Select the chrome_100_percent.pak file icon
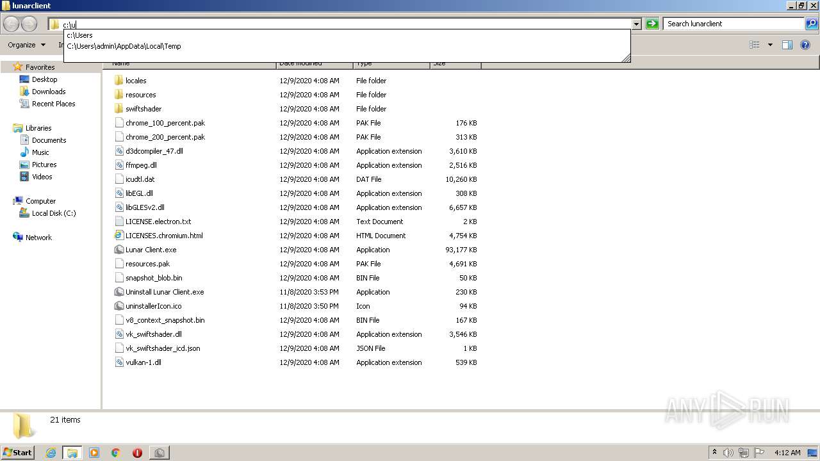 (x=119, y=123)
